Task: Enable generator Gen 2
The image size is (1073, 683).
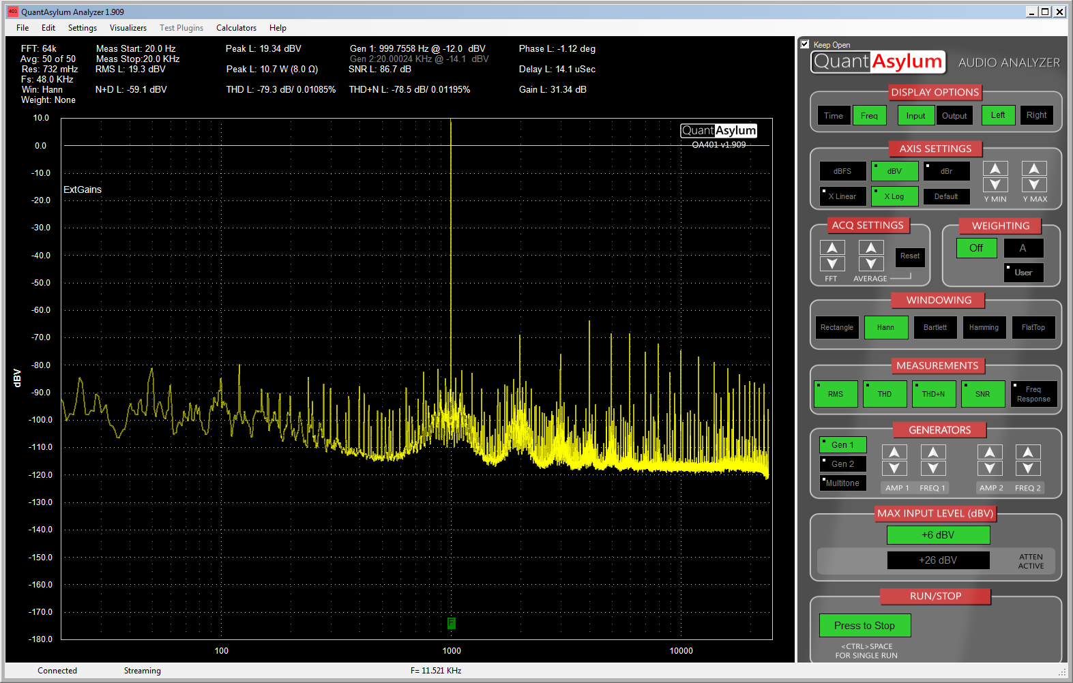Action: (842, 464)
